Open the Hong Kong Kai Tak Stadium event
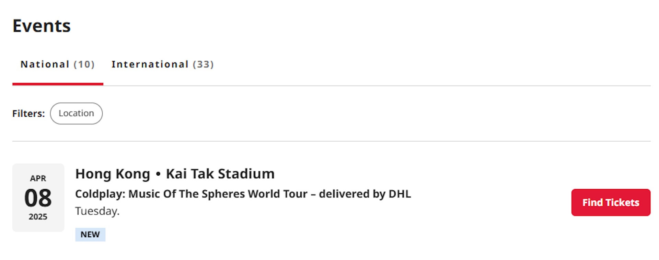Screen dimensions: 659x260 point(175,174)
